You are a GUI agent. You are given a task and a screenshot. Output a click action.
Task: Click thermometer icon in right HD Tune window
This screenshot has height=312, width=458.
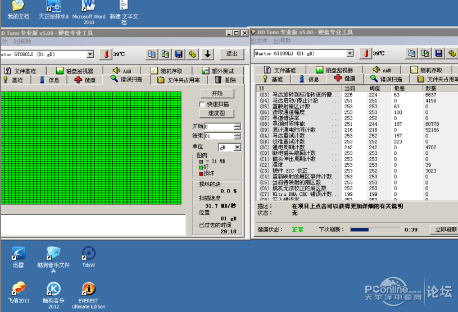366,53
